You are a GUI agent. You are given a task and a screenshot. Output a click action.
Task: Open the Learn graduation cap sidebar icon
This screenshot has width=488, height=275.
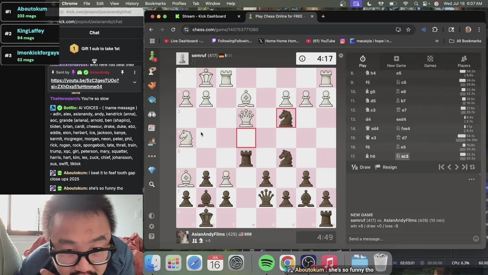[x=152, y=100]
